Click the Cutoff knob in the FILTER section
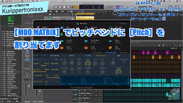Viewport: 183px width, 103px height. coord(88,64)
